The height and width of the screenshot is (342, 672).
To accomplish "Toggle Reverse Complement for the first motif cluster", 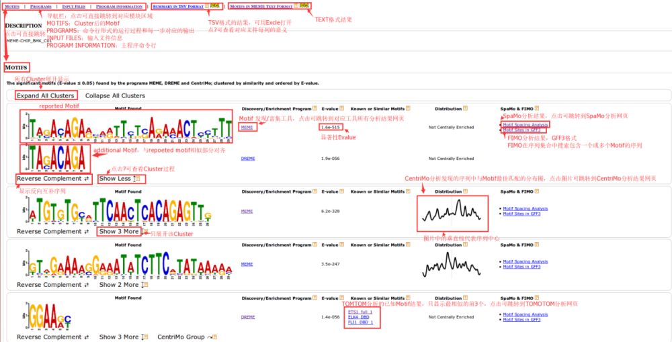I will 53,179.
